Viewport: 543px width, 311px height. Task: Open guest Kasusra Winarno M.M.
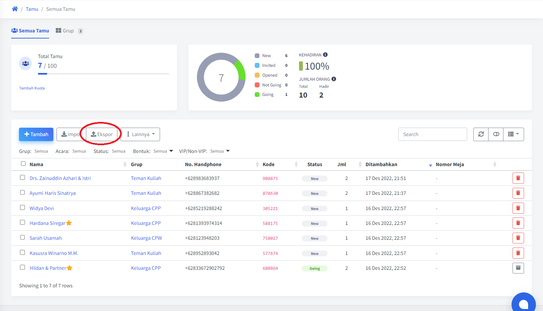point(54,253)
